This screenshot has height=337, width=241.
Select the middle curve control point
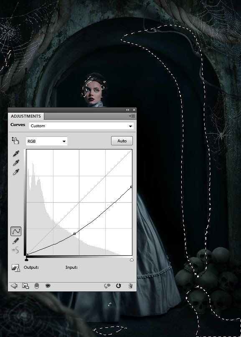point(74,234)
